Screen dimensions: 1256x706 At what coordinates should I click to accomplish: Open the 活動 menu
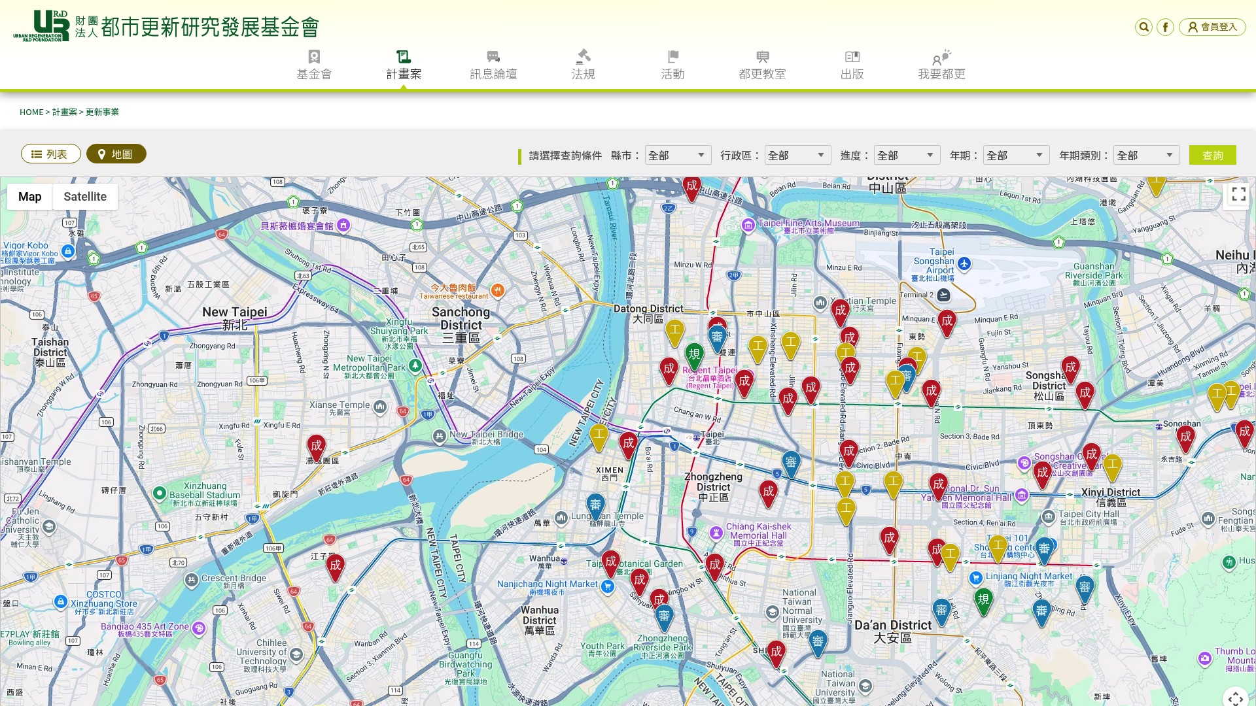[x=672, y=65]
